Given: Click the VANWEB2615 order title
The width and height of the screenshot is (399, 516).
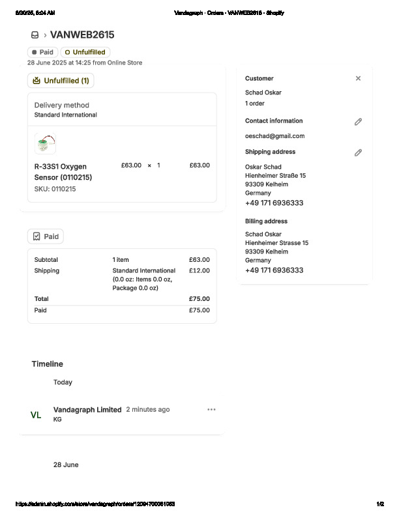Looking at the screenshot, I should [x=82, y=35].
